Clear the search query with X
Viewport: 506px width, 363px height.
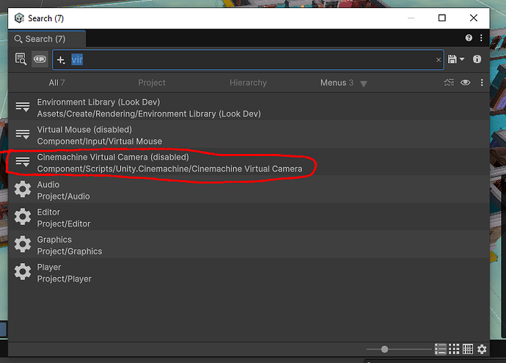point(439,59)
